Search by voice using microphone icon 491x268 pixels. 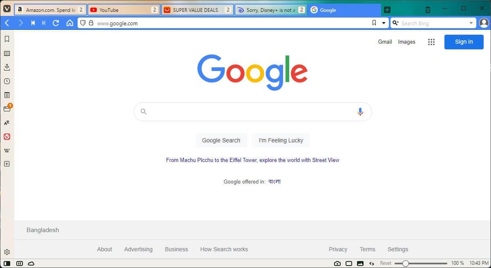pos(360,112)
